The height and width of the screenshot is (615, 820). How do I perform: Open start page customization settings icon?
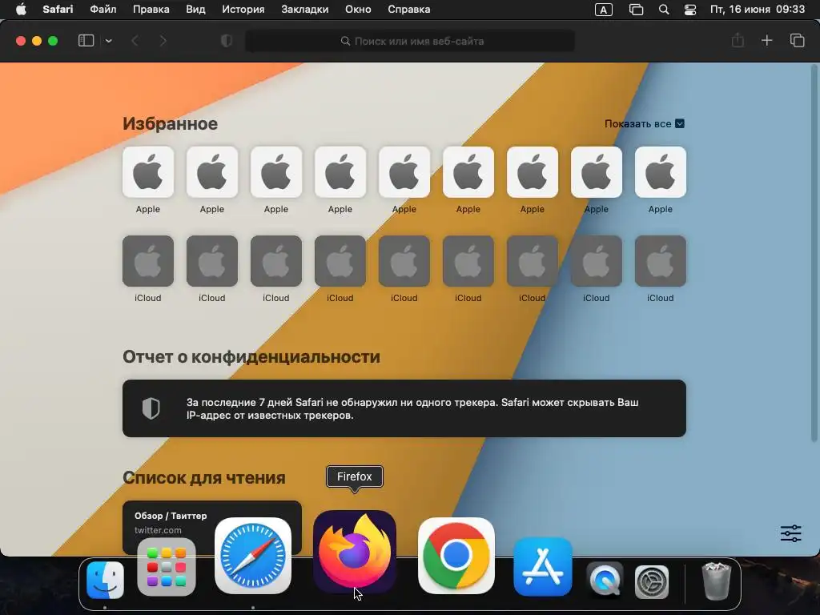click(790, 533)
